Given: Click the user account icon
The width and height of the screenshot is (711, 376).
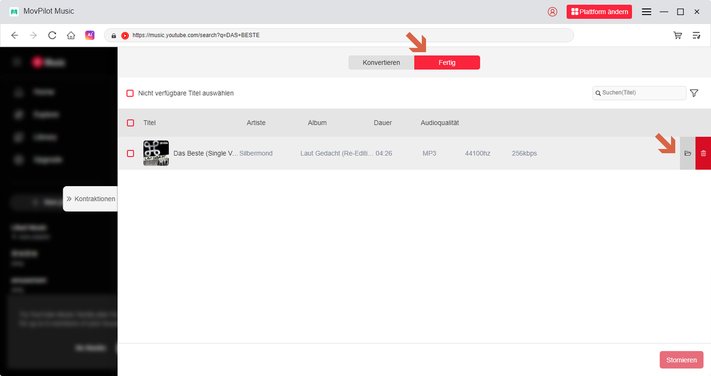Looking at the screenshot, I should tap(552, 12).
